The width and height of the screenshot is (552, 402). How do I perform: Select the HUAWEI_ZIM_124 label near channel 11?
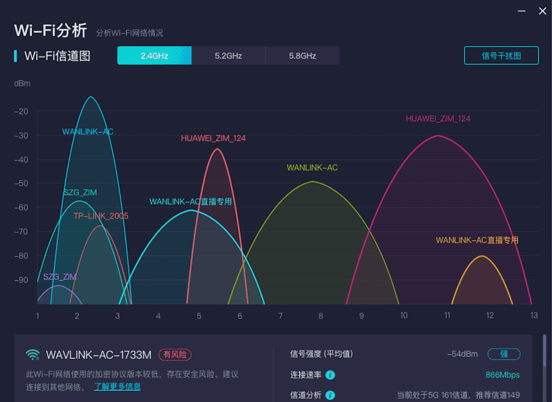click(x=438, y=118)
